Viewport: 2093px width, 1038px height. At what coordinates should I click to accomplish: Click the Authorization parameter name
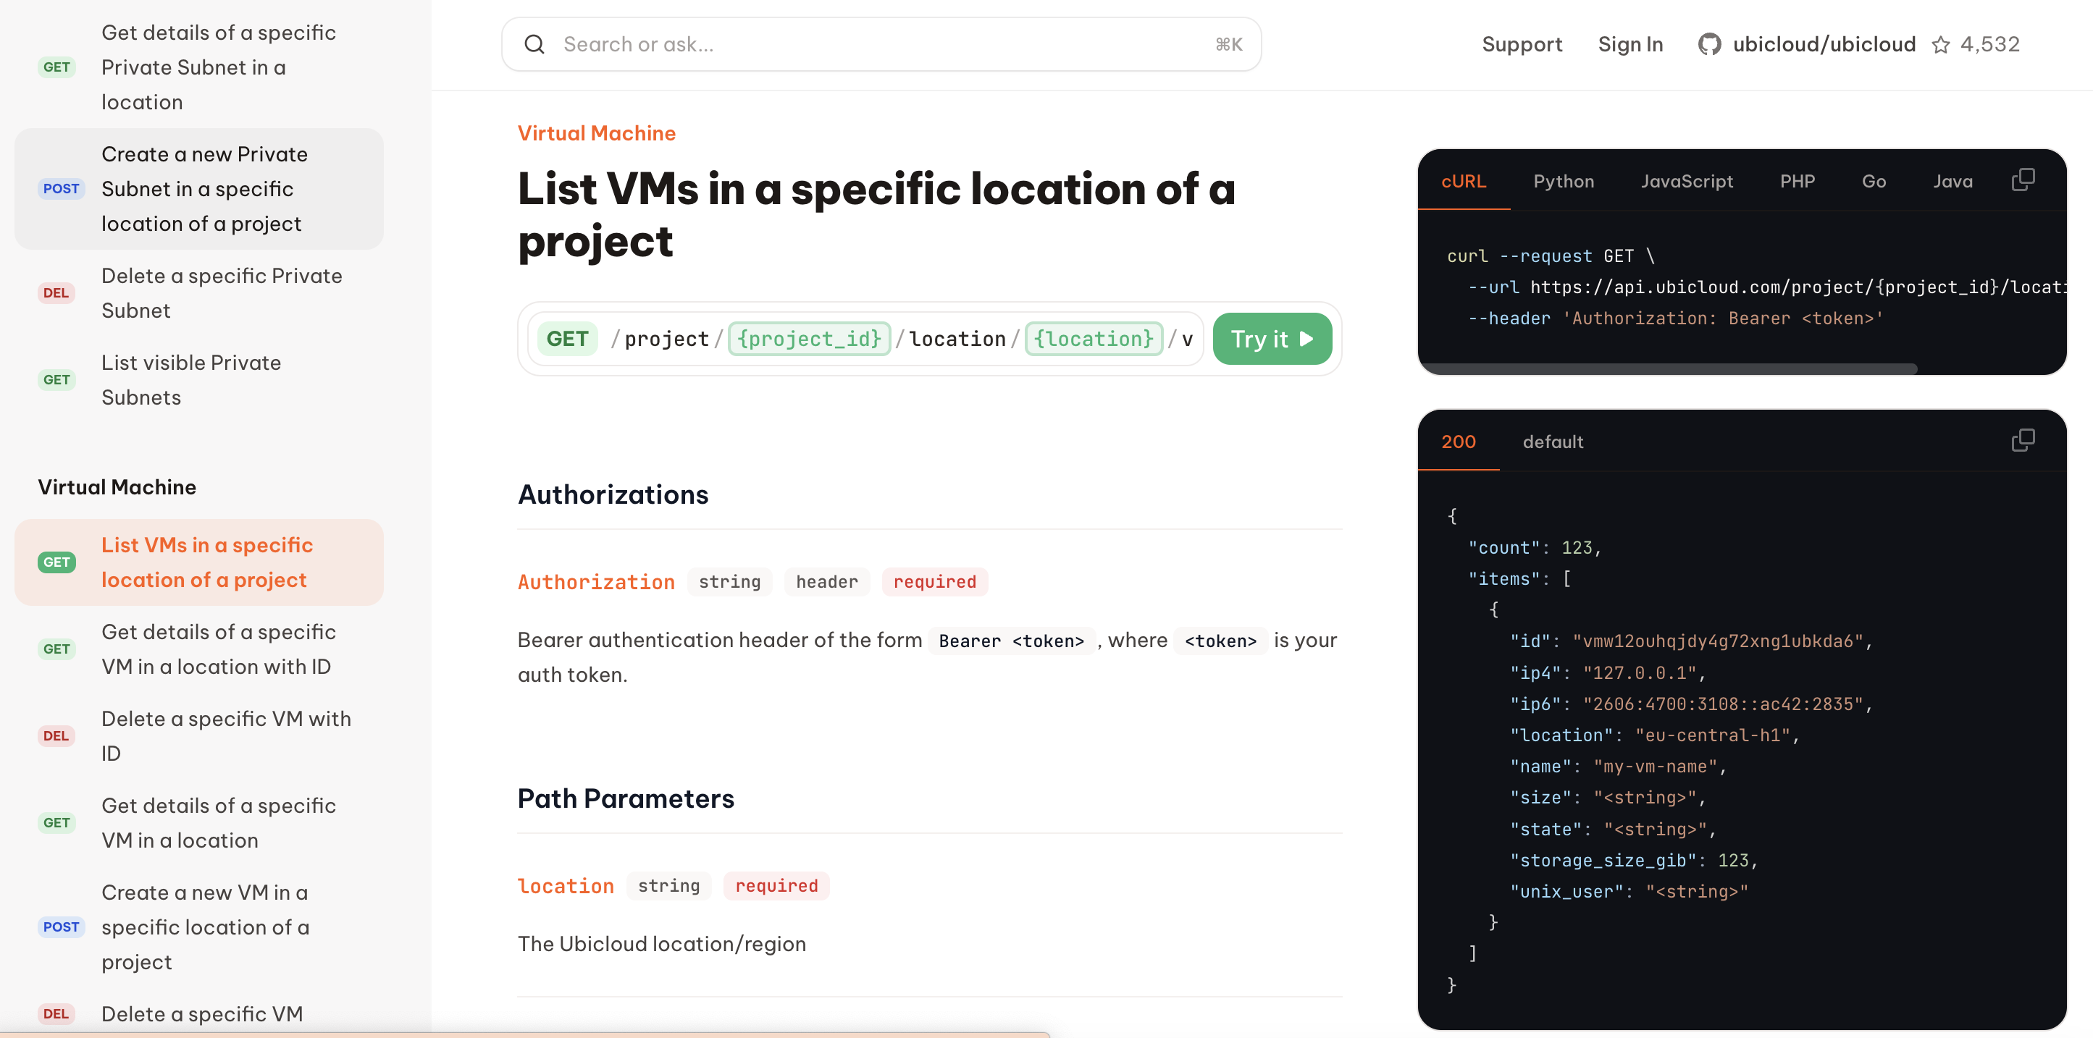pyautogui.click(x=595, y=581)
